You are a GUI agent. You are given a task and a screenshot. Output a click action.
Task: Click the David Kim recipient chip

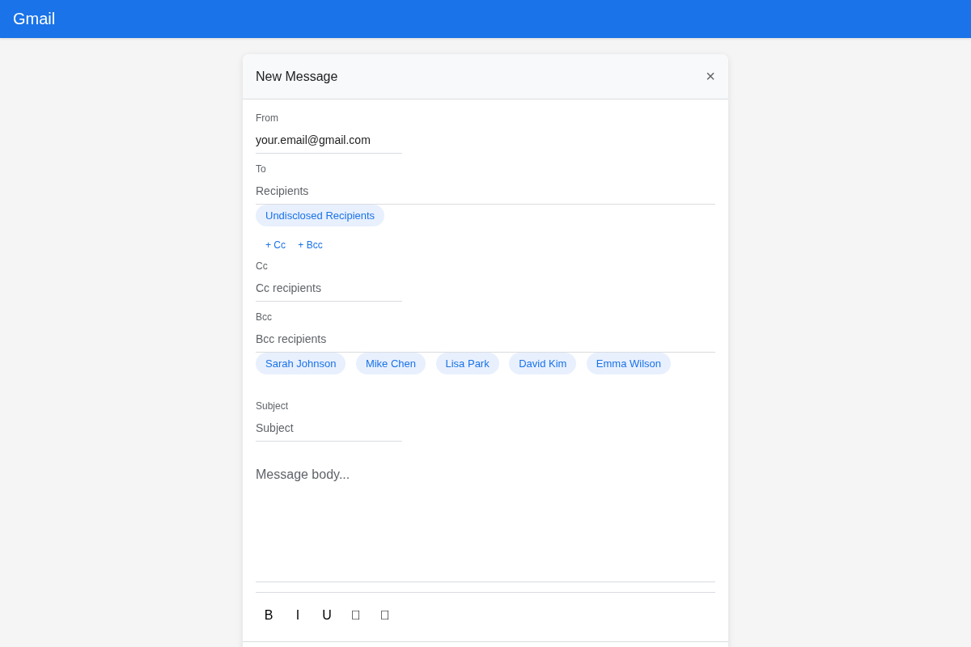tap(542, 363)
